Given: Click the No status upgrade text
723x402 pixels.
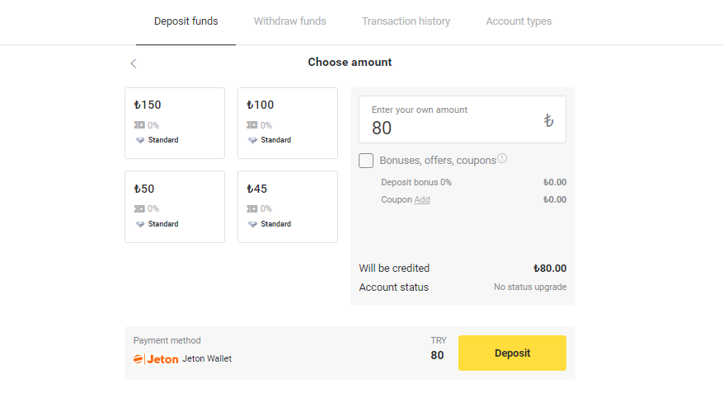Looking at the screenshot, I should [530, 287].
